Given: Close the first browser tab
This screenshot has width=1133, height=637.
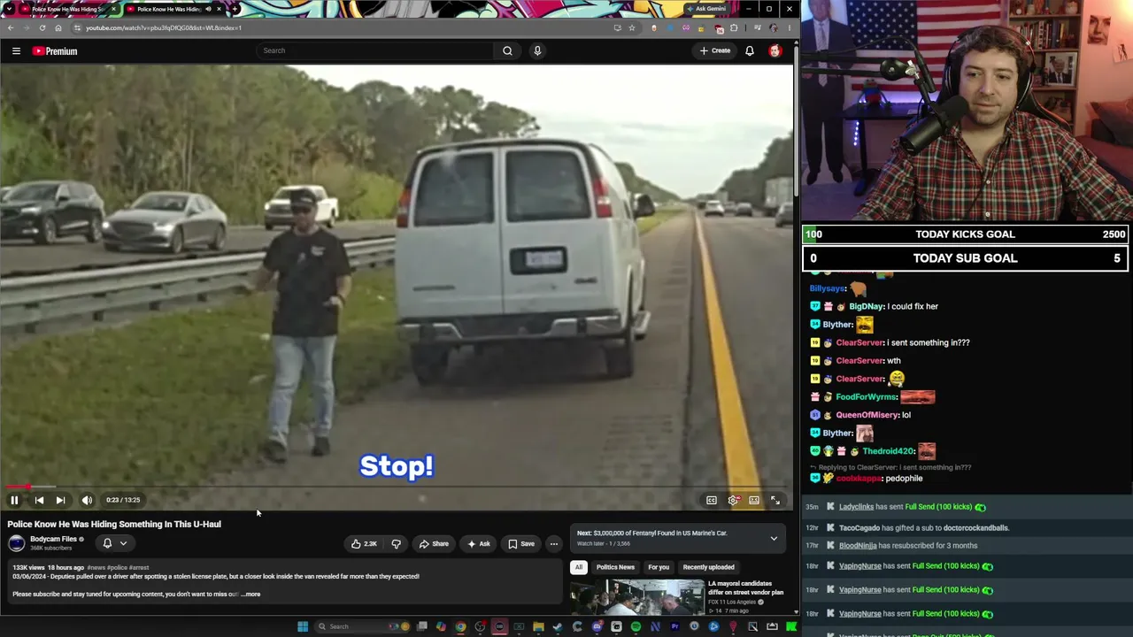Looking at the screenshot, I should click(113, 9).
